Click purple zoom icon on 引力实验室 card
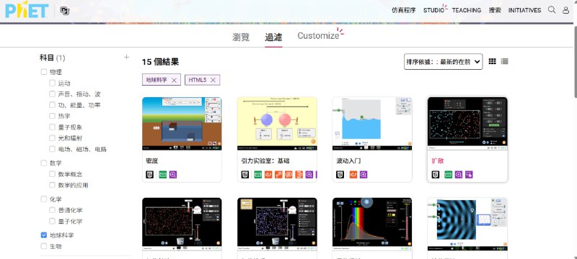Screen dimensions: 577x259 tap(309, 175)
